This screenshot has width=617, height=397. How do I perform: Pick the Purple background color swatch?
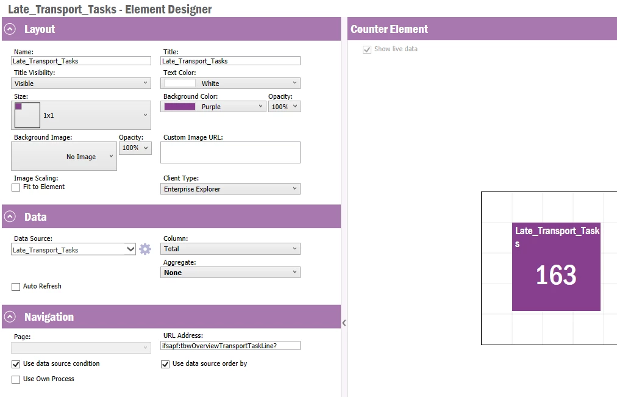[x=180, y=107]
